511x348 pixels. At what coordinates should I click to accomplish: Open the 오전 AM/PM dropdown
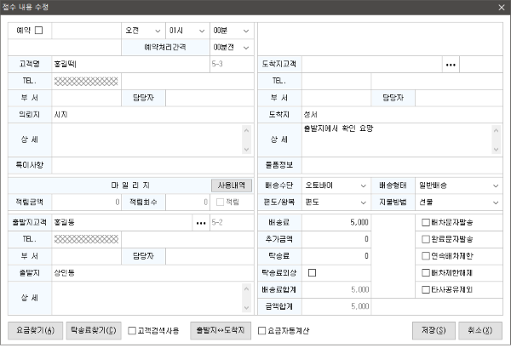(141, 31)
